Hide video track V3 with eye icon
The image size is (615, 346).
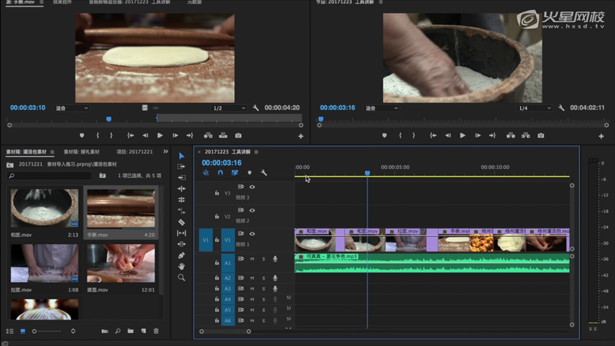coord(252,188)
